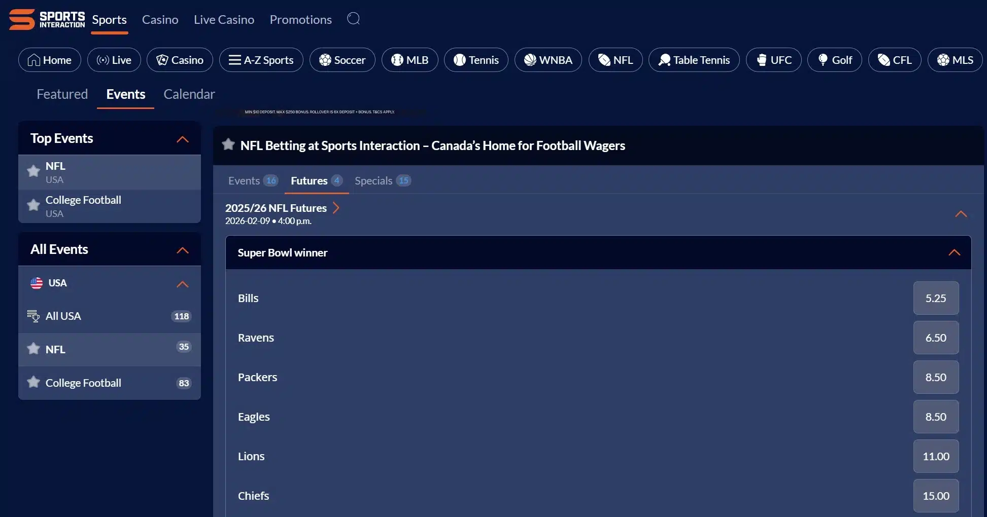This screenshot has width=987, height=517.
Task: Open the Home sport shortcut
Action: click(49, 60)
